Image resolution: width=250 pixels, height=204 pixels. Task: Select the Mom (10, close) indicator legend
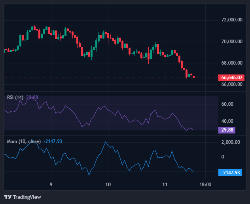[24, 141]
